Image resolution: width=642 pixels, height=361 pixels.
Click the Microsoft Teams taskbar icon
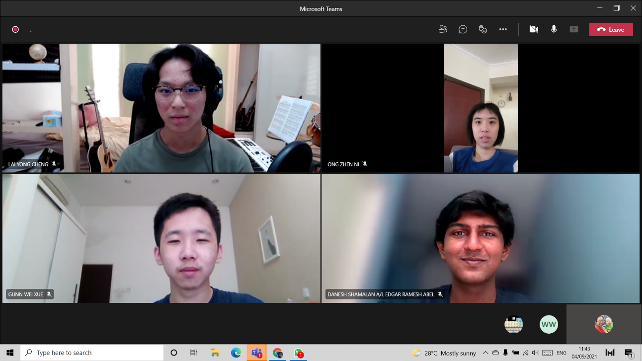pyautogui.click(x=257, y=353)
